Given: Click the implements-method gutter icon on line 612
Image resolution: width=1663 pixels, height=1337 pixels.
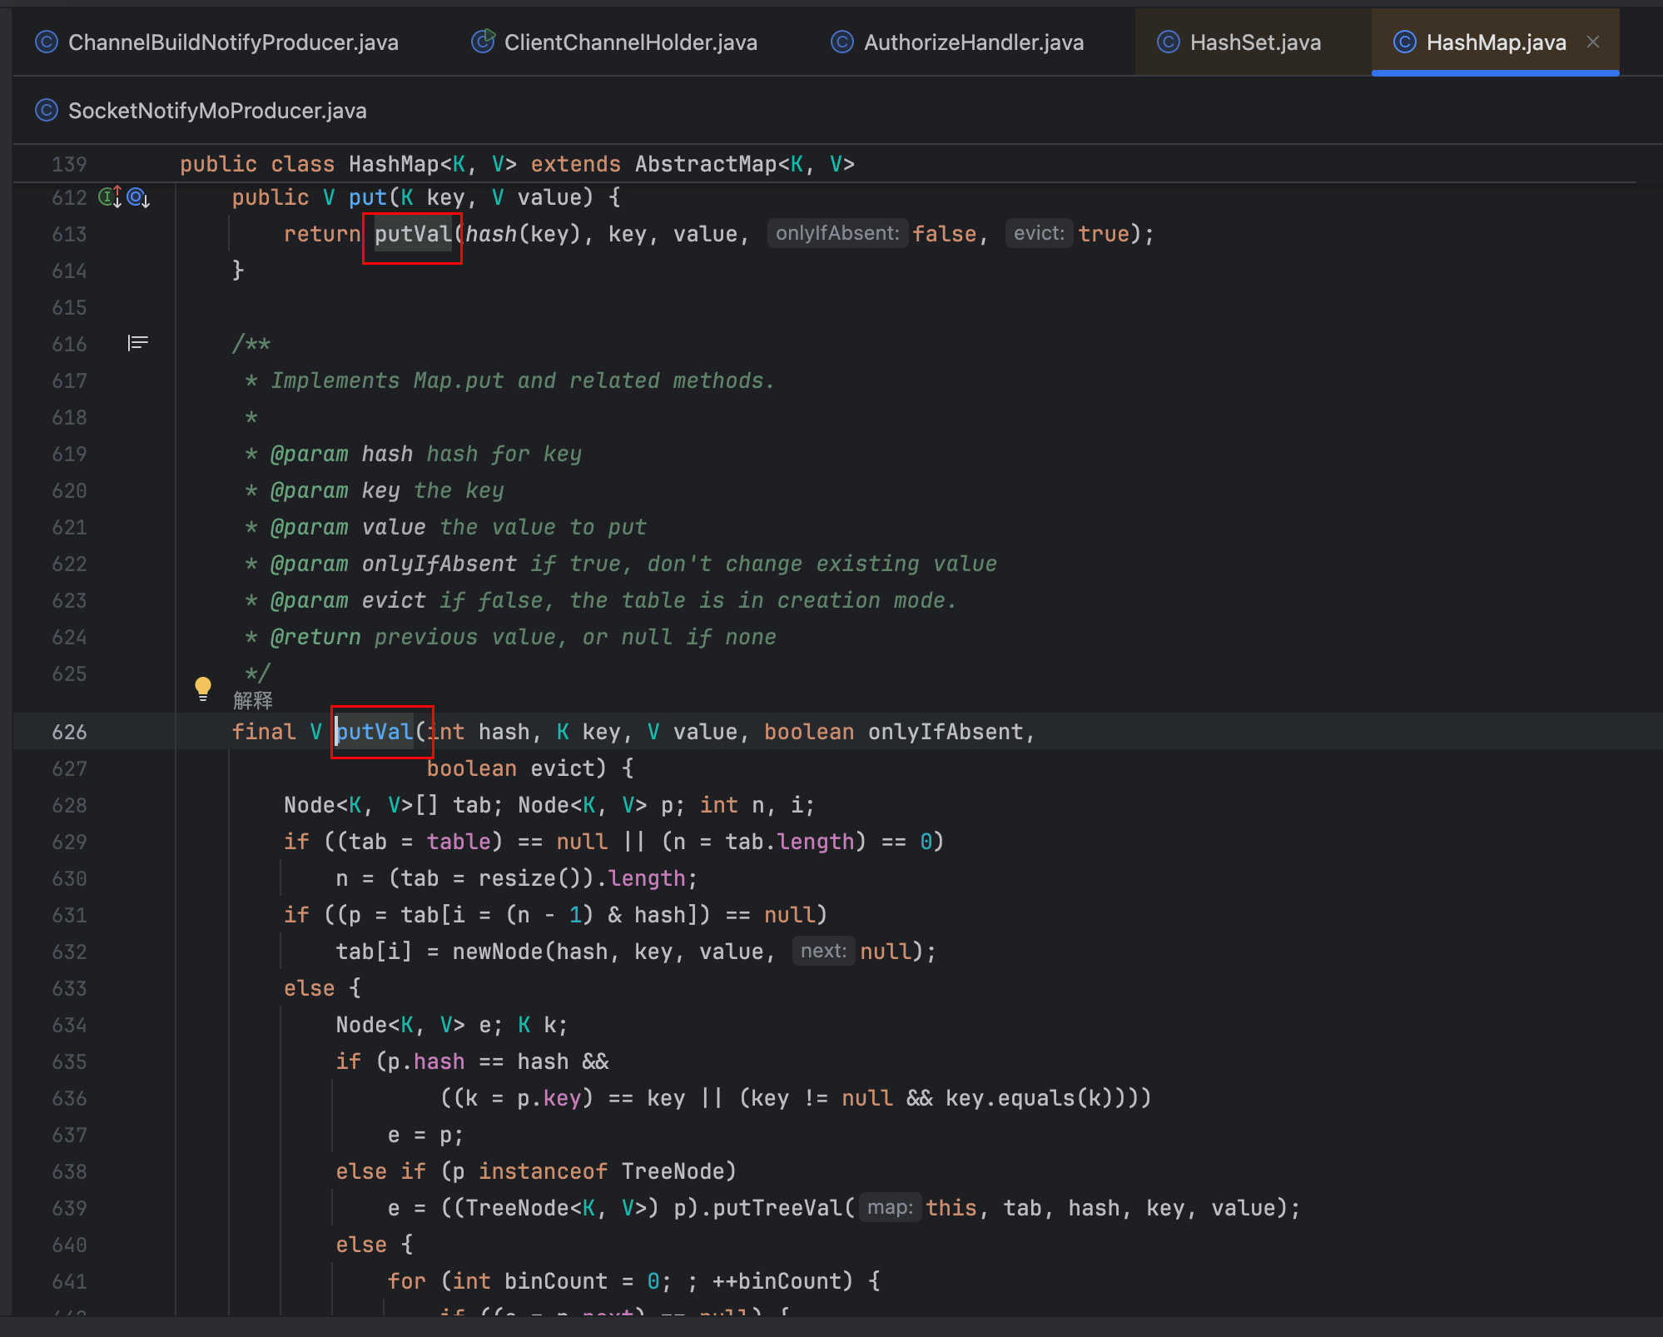Looking at the screenshot, I should coord(110,197).
